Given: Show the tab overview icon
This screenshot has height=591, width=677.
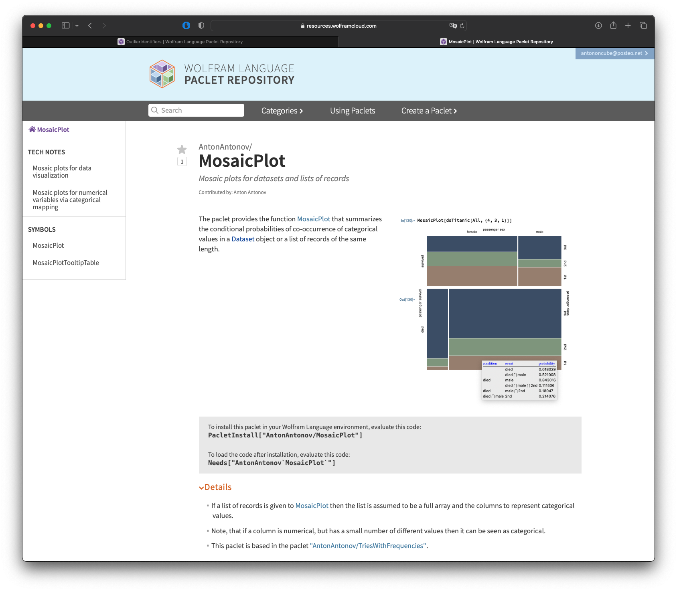Looking at the screenshot, I should click(643, 26).
